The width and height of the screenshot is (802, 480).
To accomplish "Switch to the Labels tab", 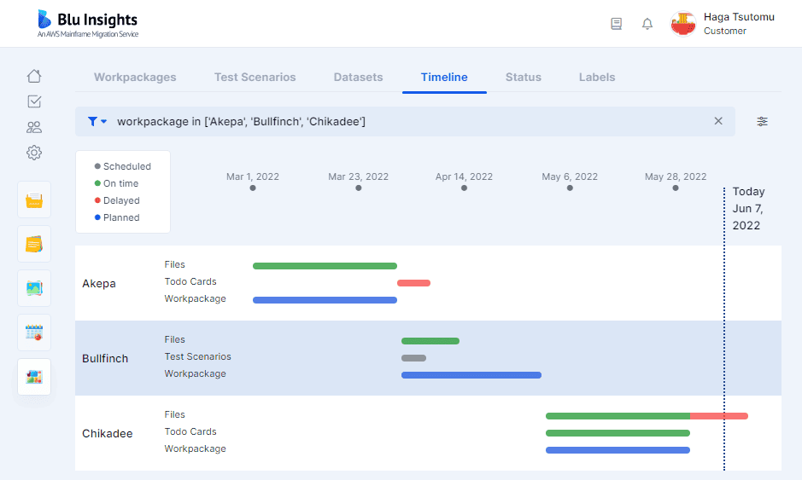I will pos(597,77).
